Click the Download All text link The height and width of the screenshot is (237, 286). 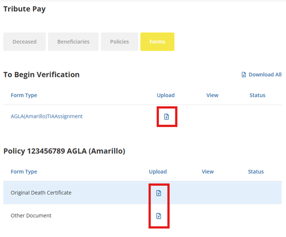pyautogui.click(x=265, y=75)
